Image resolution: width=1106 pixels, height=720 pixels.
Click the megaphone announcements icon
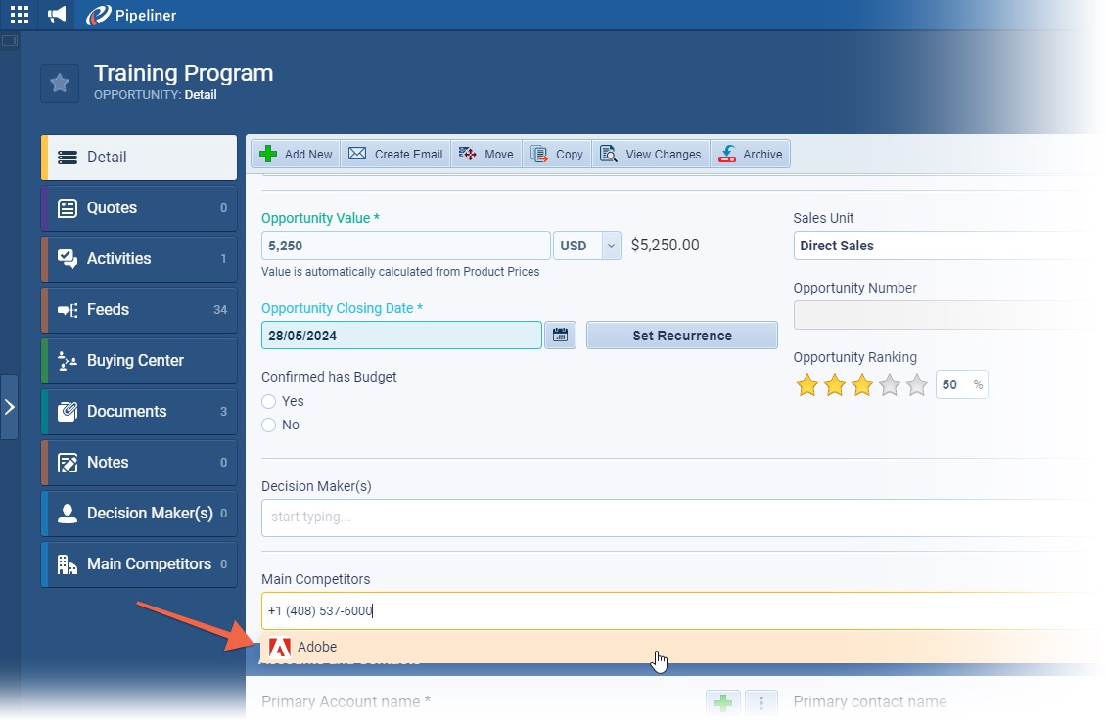pos(58,15)
